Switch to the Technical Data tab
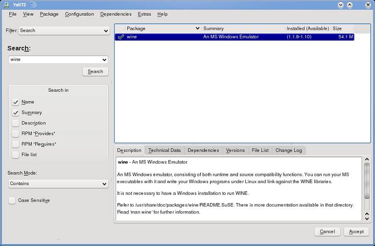Screen dimensions: 375x246 [x=164, y=150]
